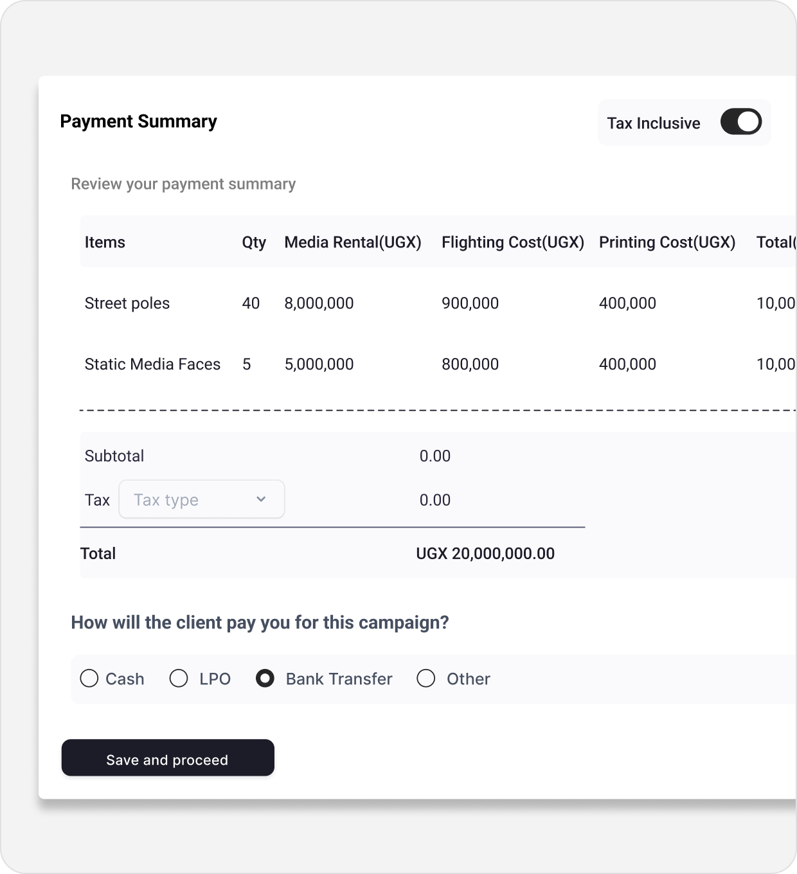Select Bank Transfer radio button
This screenshot has width=797, height=874.
[265, 679]
